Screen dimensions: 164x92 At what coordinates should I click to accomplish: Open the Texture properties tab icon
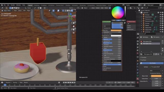[x=138, y=83]
